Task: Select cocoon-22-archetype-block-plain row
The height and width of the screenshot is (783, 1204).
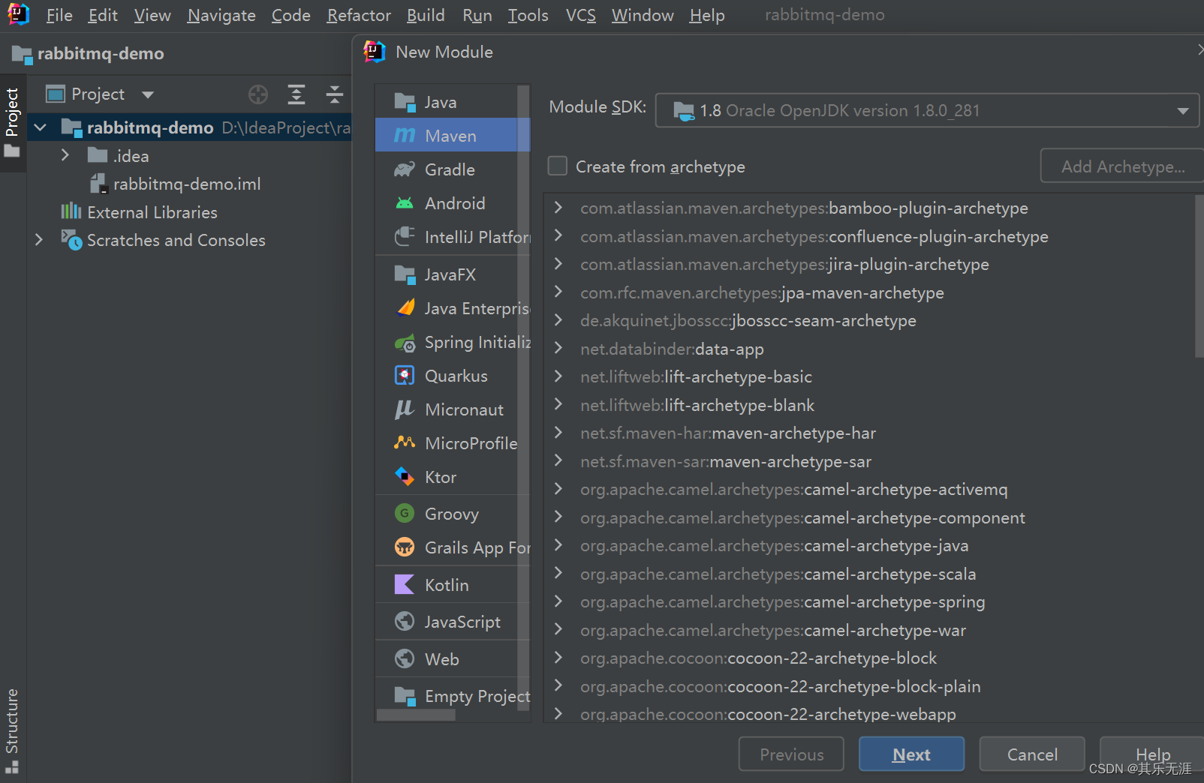Action: tap(871, 686)
